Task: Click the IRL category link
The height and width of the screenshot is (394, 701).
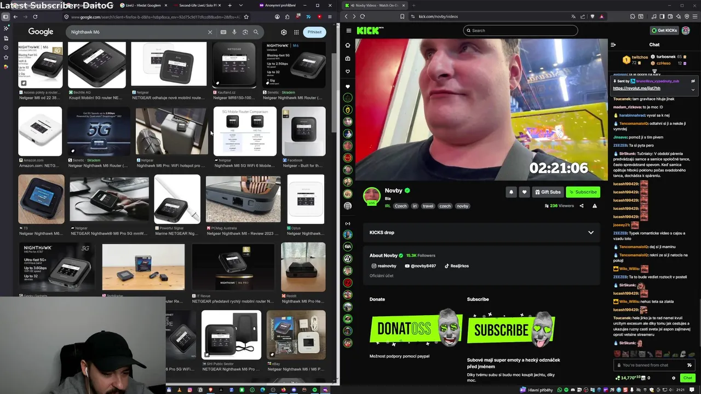Action: click(x=388, y=206)
